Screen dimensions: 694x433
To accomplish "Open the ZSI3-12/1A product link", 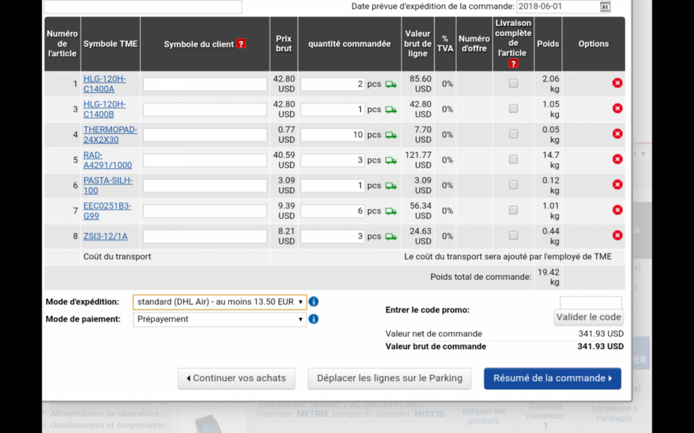I will 105,236.
